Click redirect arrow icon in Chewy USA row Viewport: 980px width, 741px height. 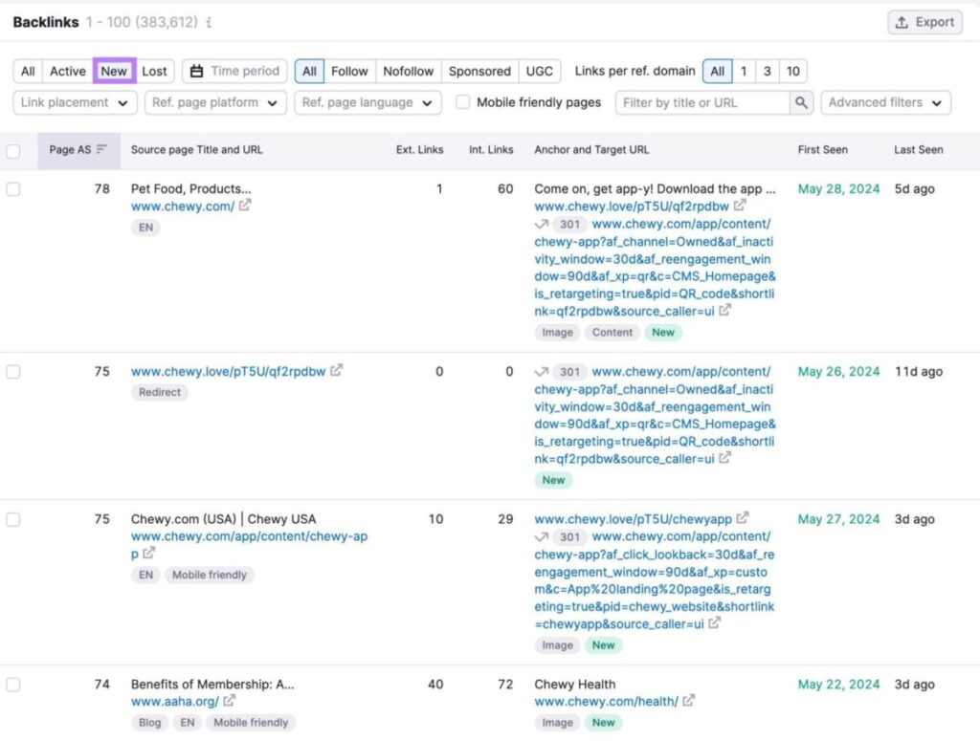coord(542,536)
